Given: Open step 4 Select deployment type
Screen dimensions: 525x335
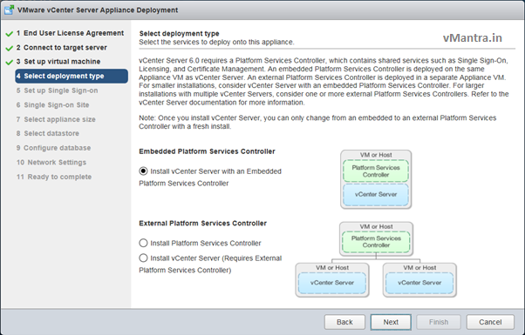Looking at the screenshot, I should pyautogui.click(x=72, y=76).
